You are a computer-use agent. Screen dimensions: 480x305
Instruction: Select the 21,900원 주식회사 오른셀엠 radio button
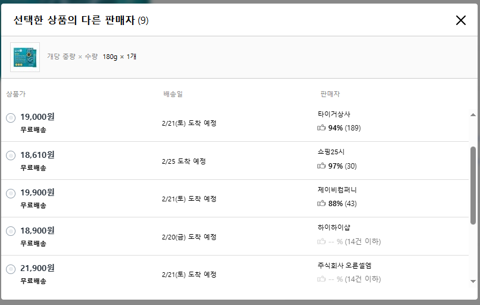tap(11, 269)
